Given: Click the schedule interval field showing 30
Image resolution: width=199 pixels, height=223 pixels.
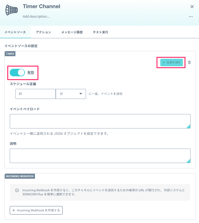Looking at the screenshot, I should click(35, 94).
